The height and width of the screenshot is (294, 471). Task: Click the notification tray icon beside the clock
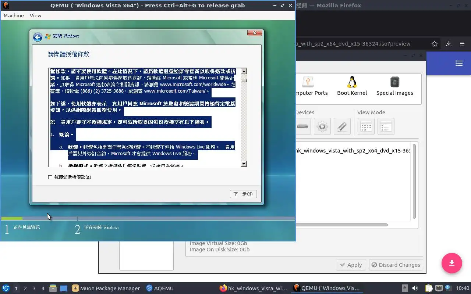[448, 288]
